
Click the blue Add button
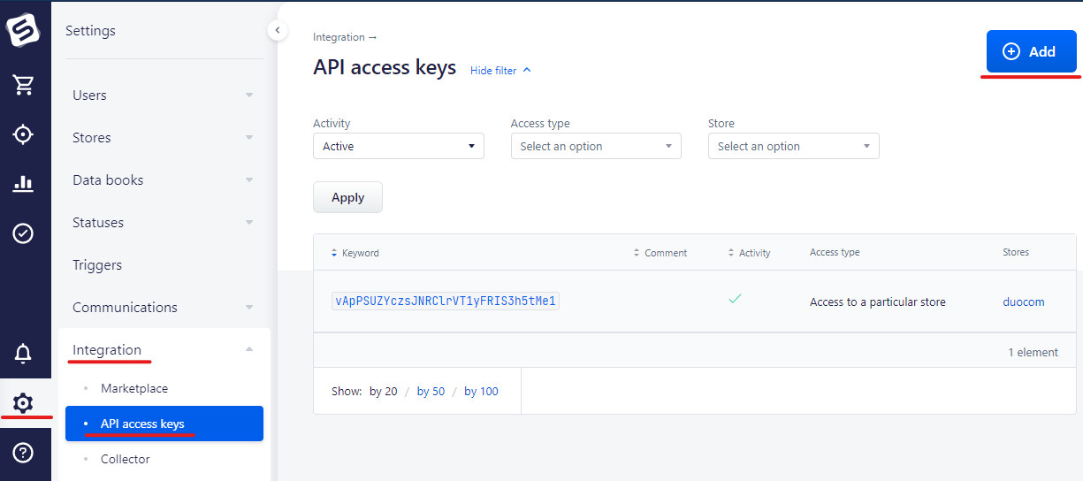pos(1031,52)
